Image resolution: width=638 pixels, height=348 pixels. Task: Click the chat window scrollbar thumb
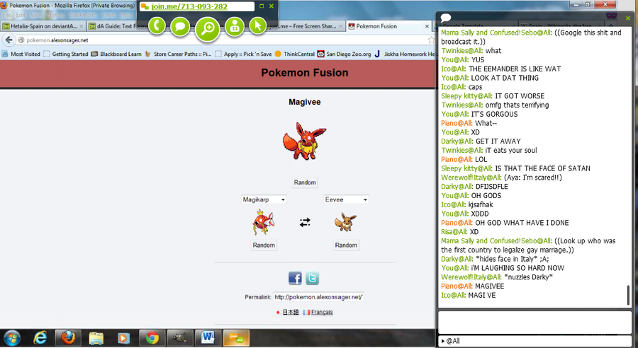coord(628,295)
